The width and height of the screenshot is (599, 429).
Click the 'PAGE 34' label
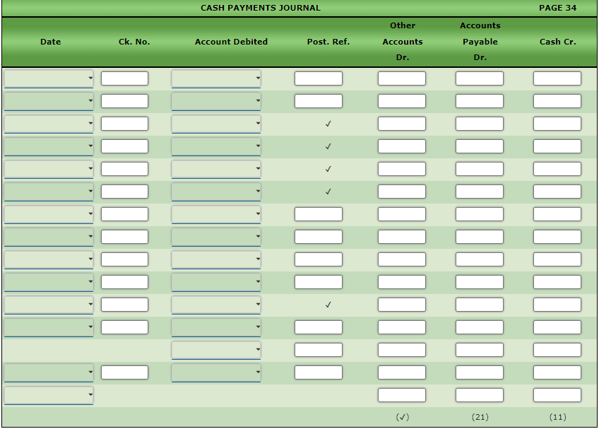click(557, 8)
